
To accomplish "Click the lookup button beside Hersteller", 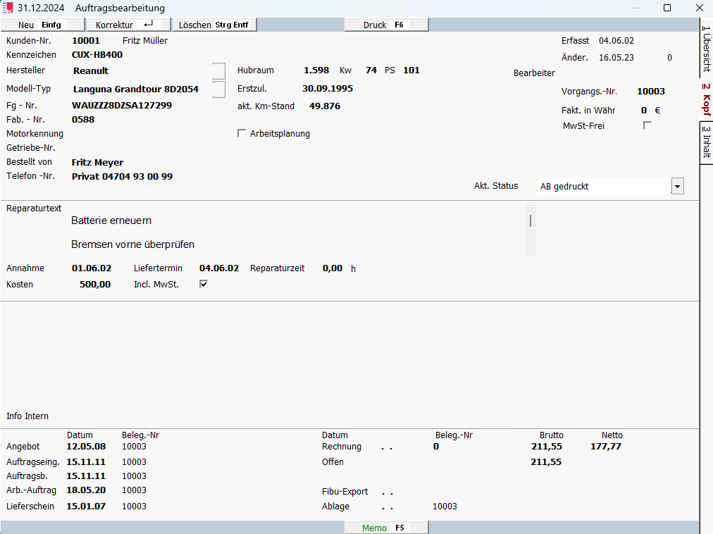I will 219,71.
